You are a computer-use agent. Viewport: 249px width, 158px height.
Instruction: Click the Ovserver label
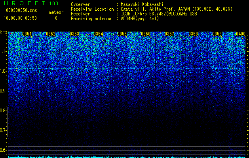click(x=80, y=4)
